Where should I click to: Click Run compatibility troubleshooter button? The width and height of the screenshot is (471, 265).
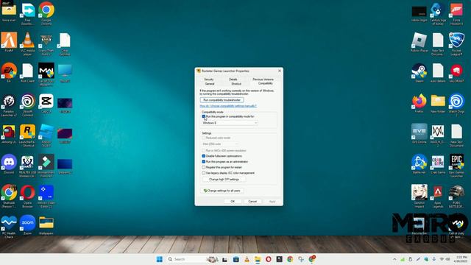click(x=222, y=100)
